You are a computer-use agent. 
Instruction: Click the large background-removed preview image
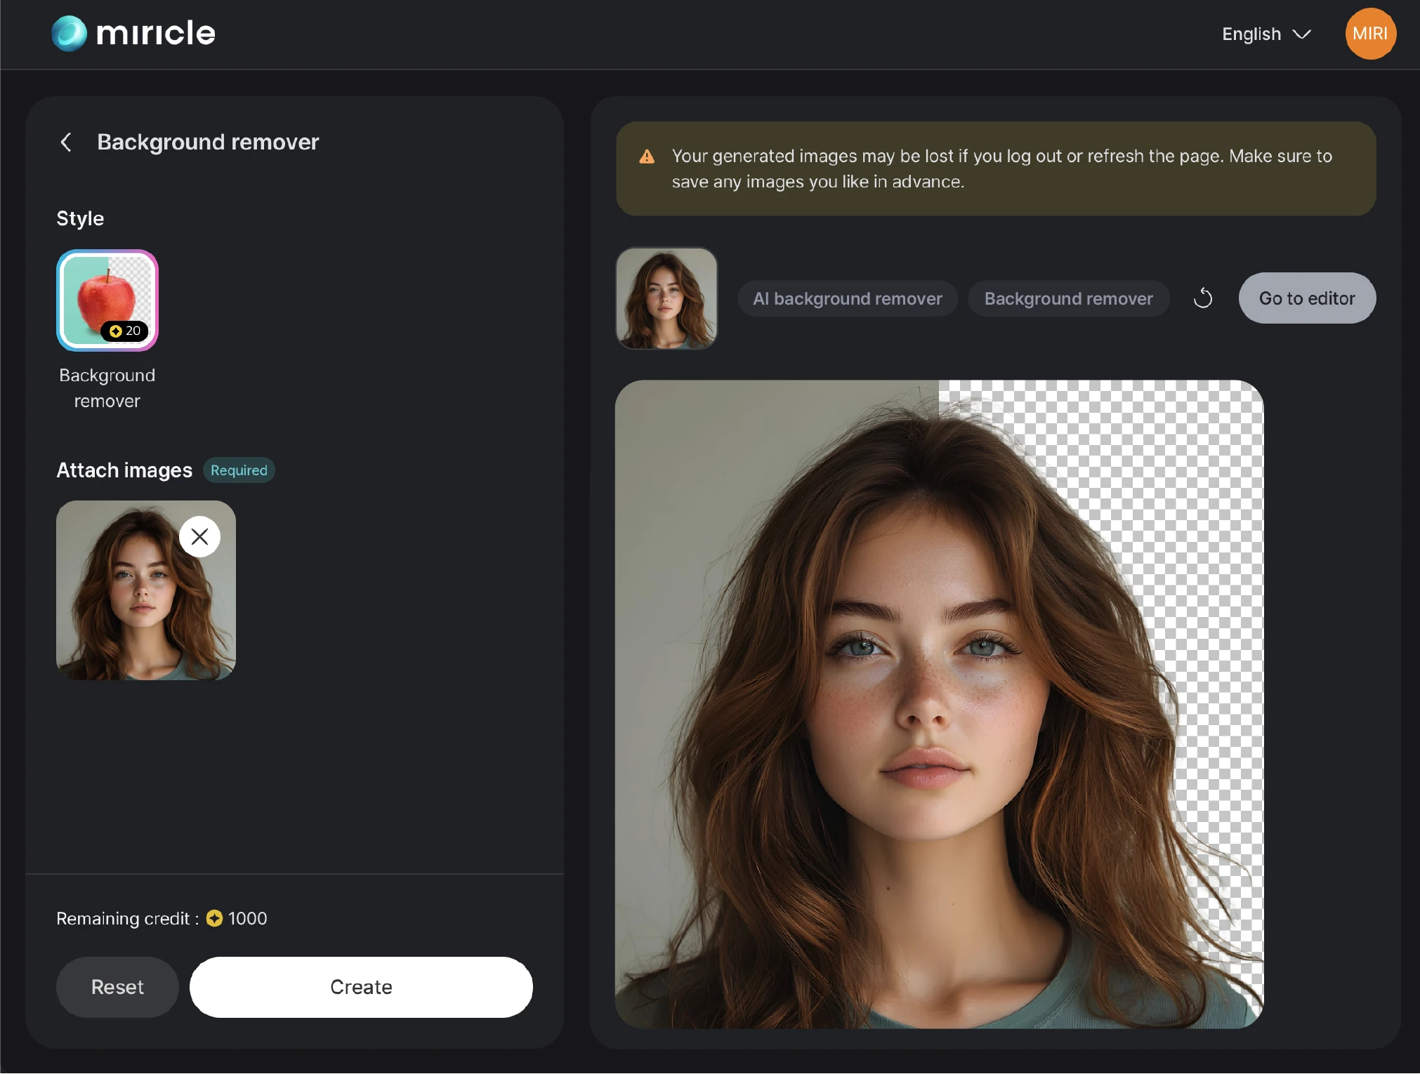939,704
